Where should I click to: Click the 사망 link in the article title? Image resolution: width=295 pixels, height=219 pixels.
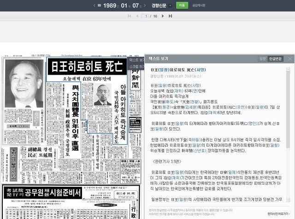point(201,70)
